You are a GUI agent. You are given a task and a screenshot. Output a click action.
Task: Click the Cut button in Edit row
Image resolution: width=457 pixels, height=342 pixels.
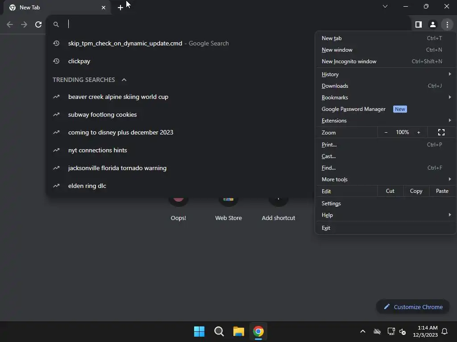click(390, 191)
